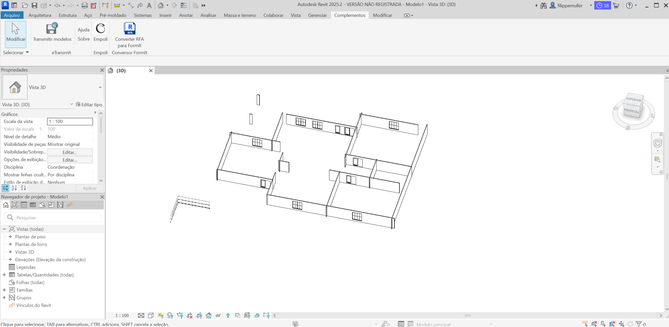
Task: Open the navigation wheel on the navigation bar
Action: [x=658, y=143]
